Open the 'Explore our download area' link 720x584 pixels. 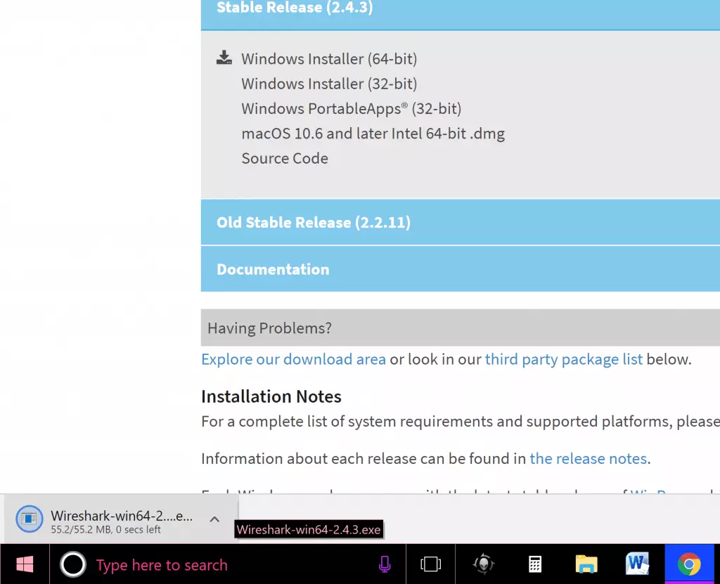pos(293,359)
